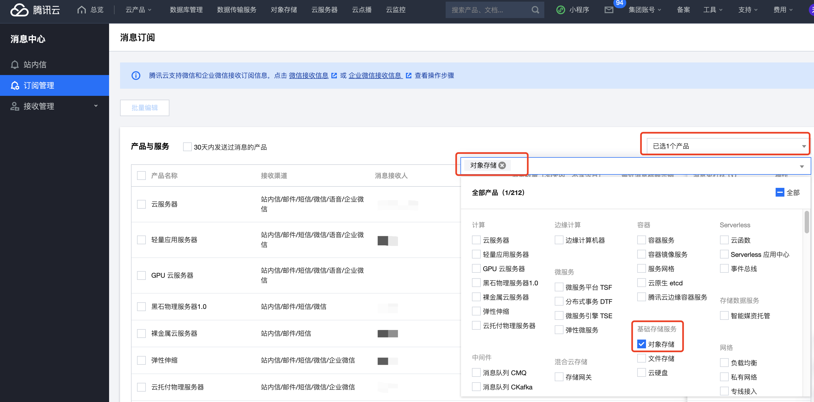Viewport: 814px width, 402px height.
Task: Select all rows via 产品名称 header checkbox
Action: click(141, 176)
